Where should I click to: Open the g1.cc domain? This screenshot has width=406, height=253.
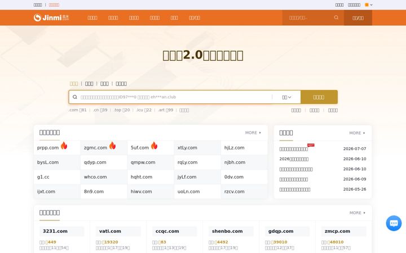pos(43,177)
